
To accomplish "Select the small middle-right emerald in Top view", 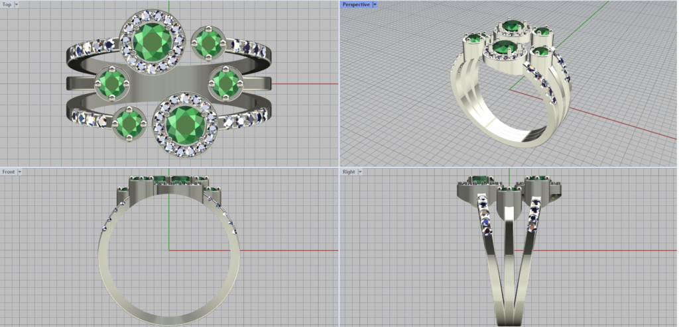I will [226, 83].
